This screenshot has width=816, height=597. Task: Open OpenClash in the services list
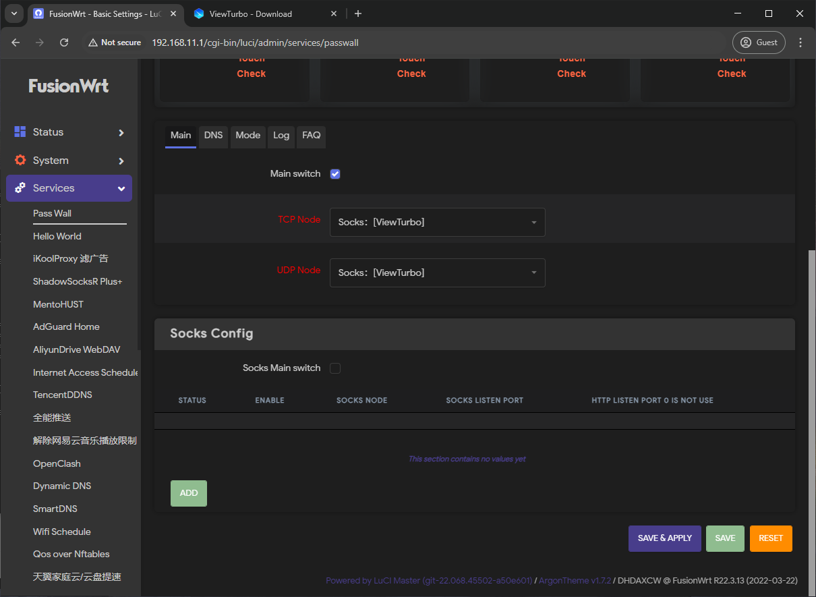(57, 463)
